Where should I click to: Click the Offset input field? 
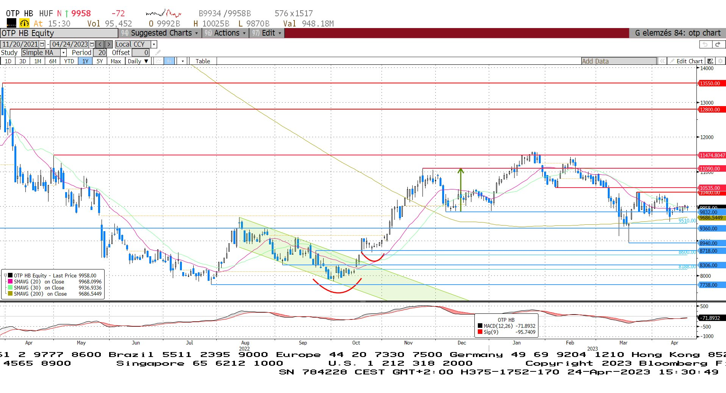tap(141, 53)
